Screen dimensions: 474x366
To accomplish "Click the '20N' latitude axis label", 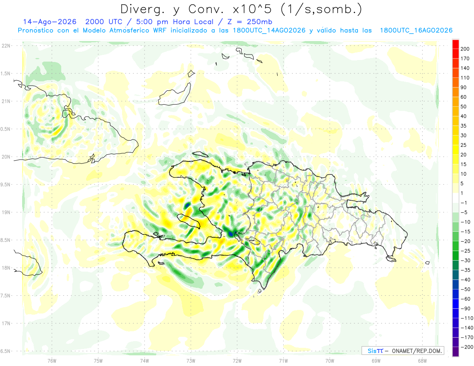I will coord(6,157).
